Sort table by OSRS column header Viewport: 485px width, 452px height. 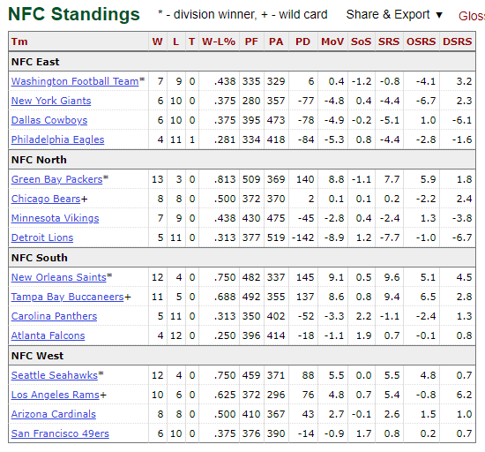(x=422, y=41)
